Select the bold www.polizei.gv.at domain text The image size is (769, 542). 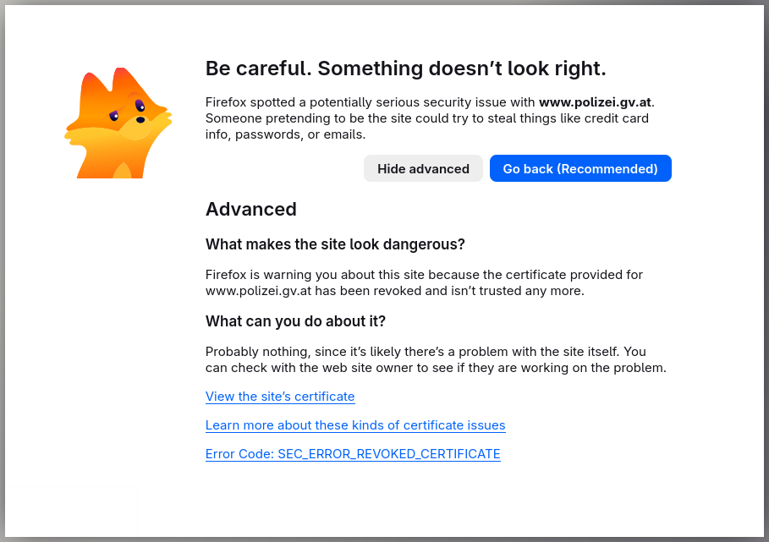pos(595,102)
